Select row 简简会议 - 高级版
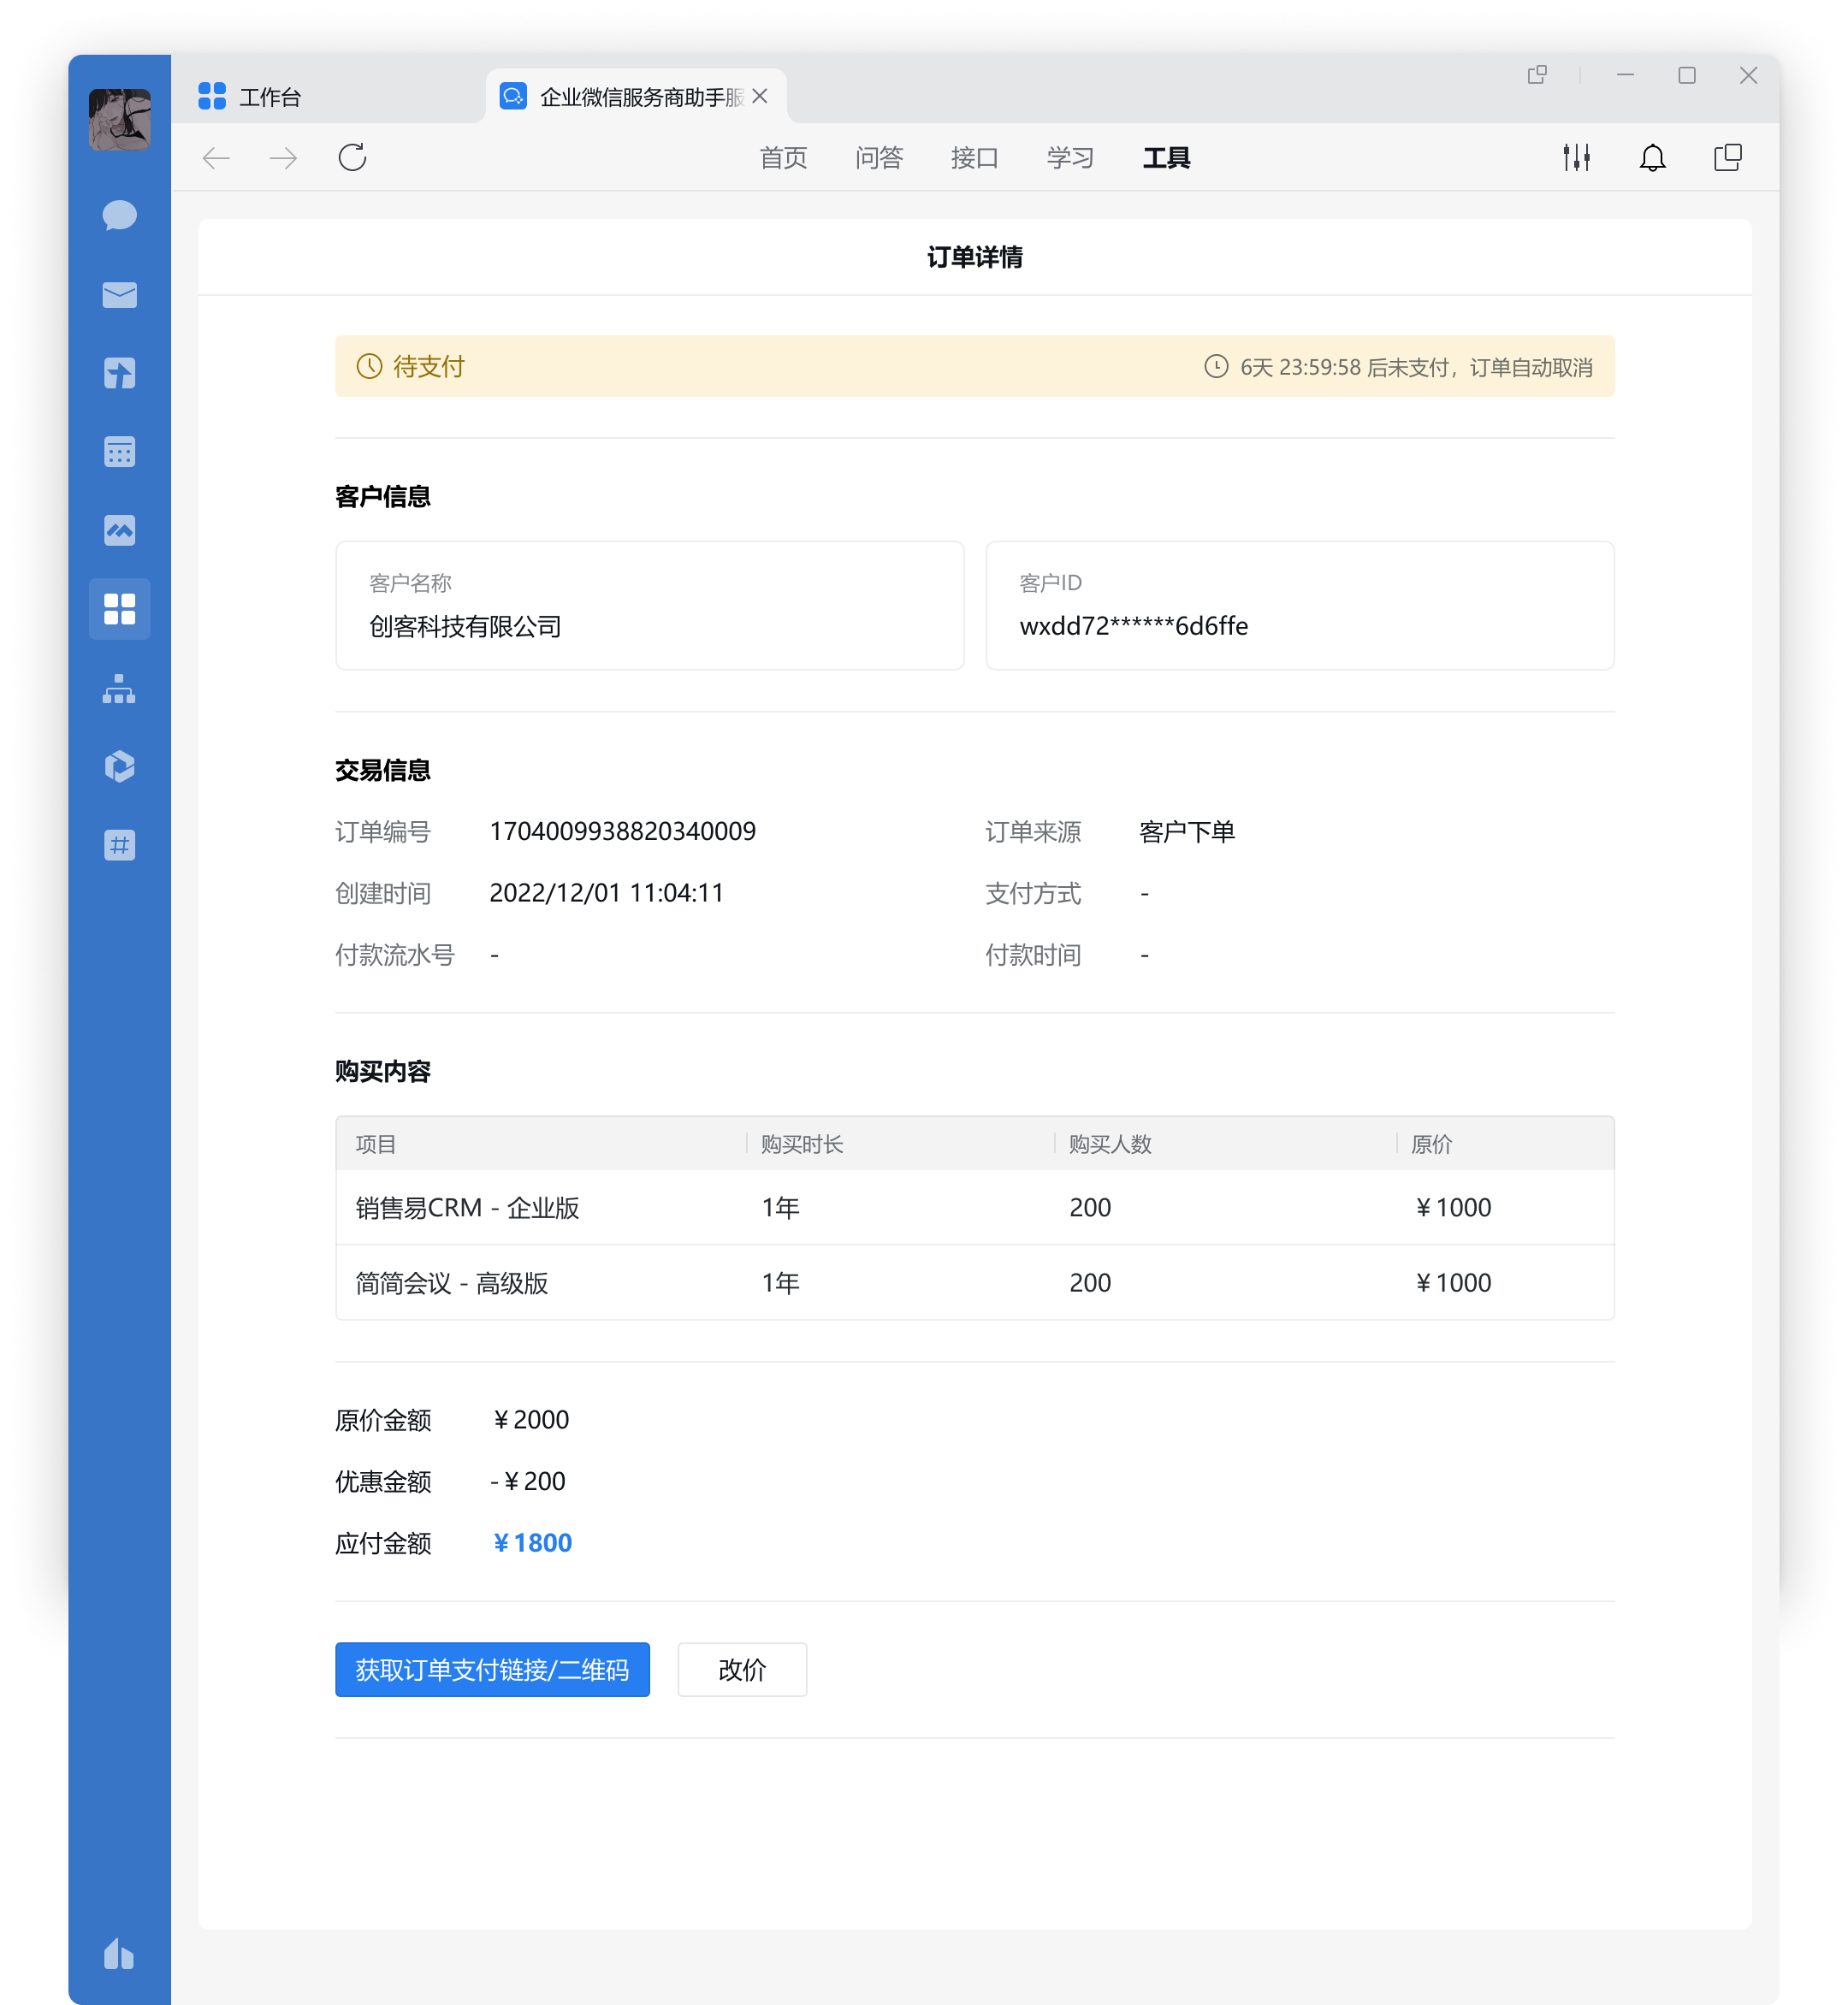The width and height of the screenshot is (1848, 2005). click(975, 1282)
